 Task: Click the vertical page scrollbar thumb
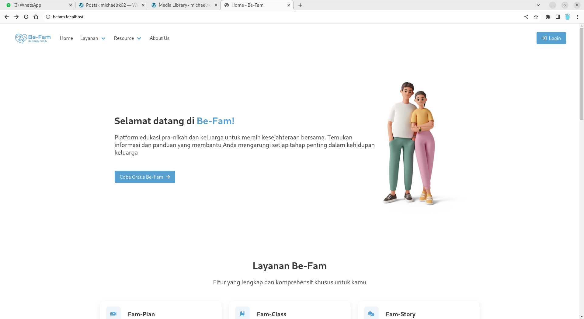pos(582,73)
